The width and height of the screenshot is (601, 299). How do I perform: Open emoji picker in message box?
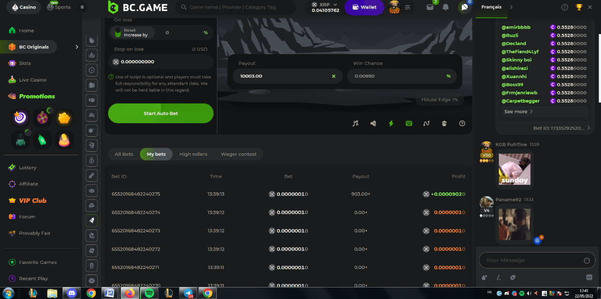point(586,260)
